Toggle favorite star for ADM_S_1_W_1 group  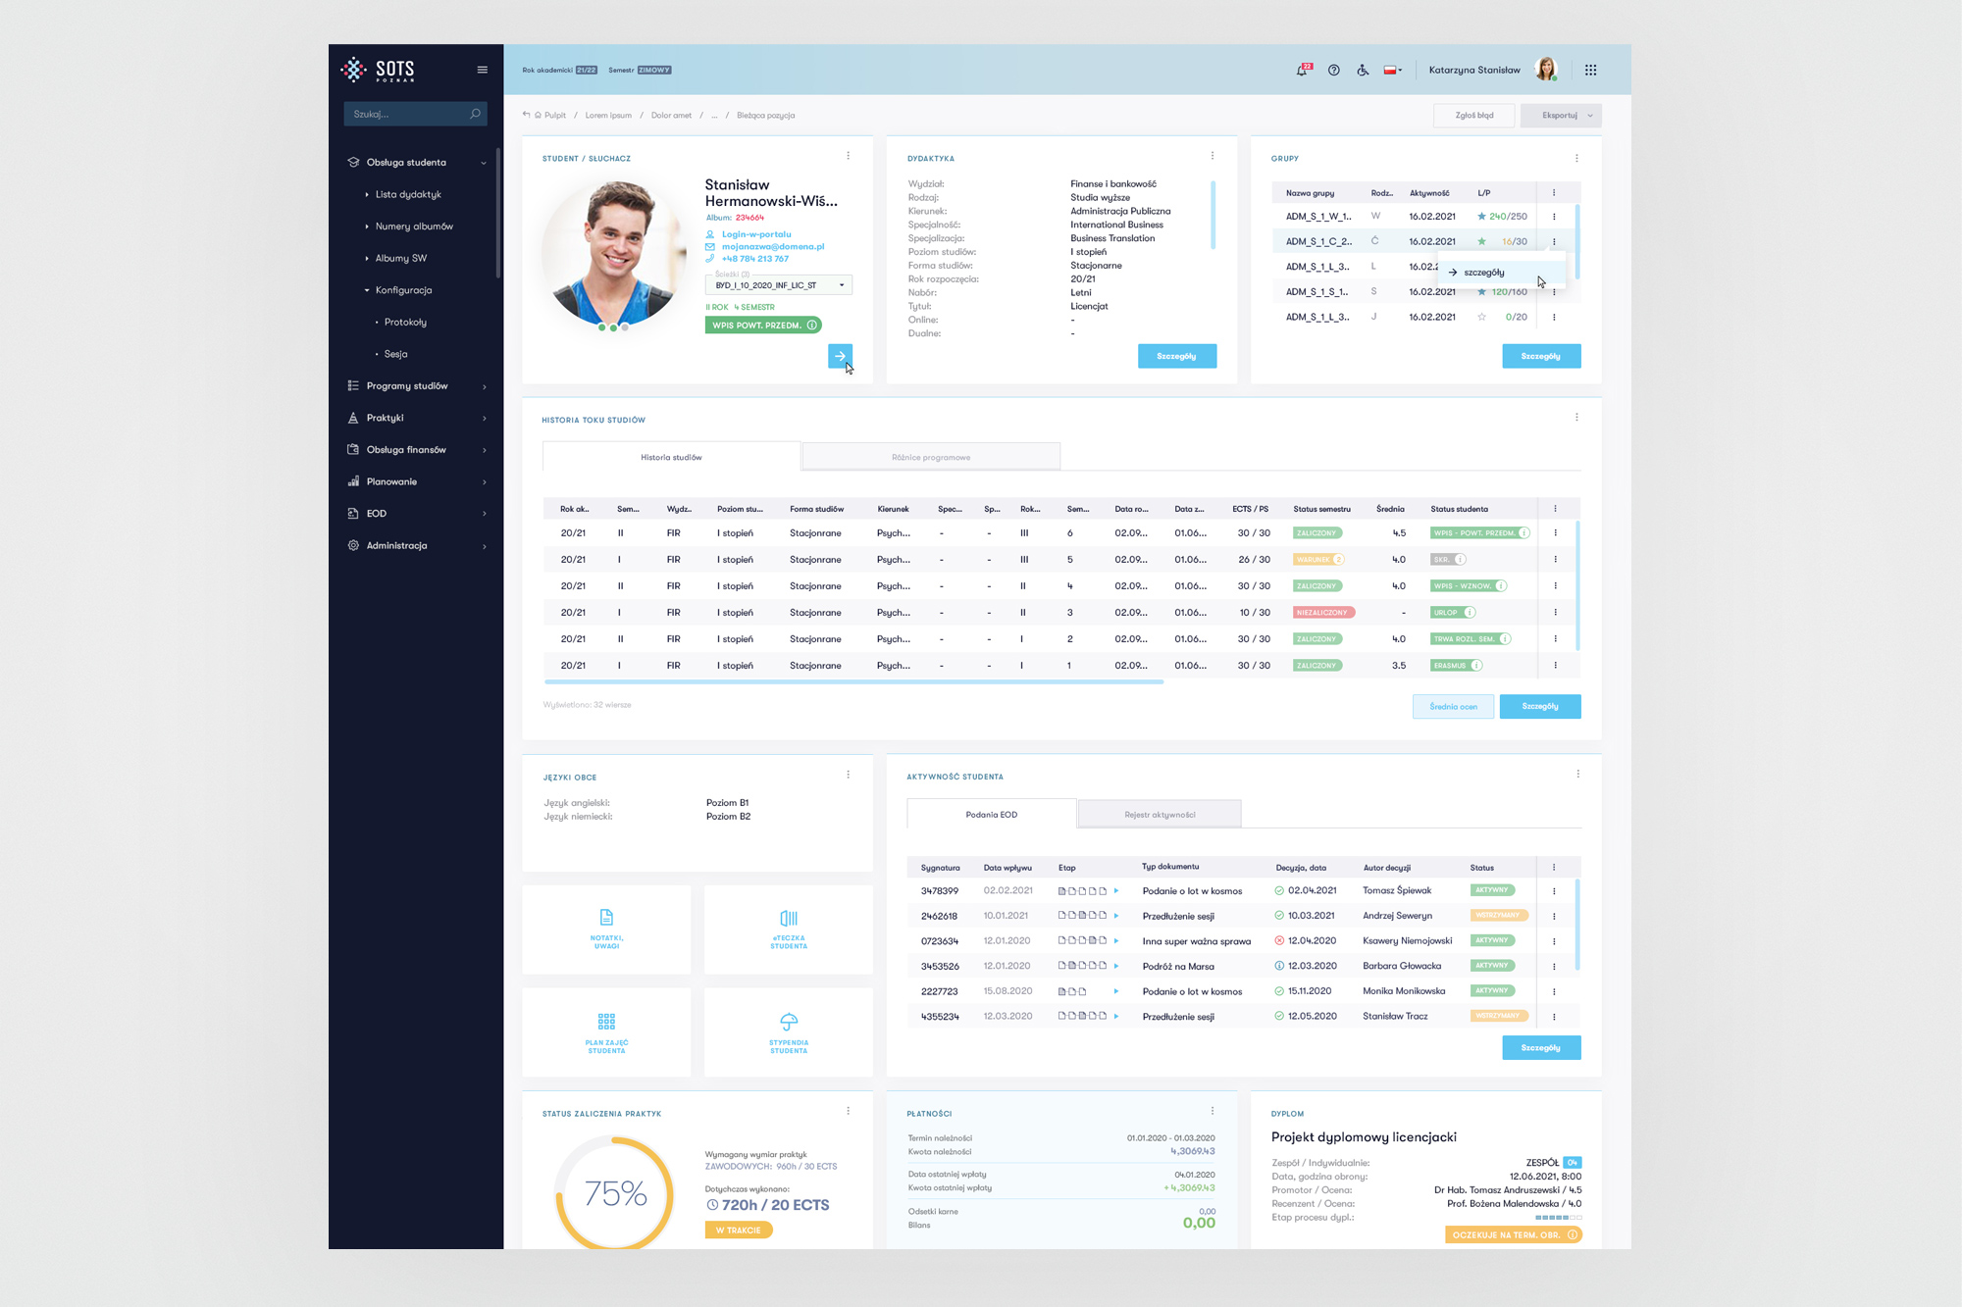[1481, 217]
